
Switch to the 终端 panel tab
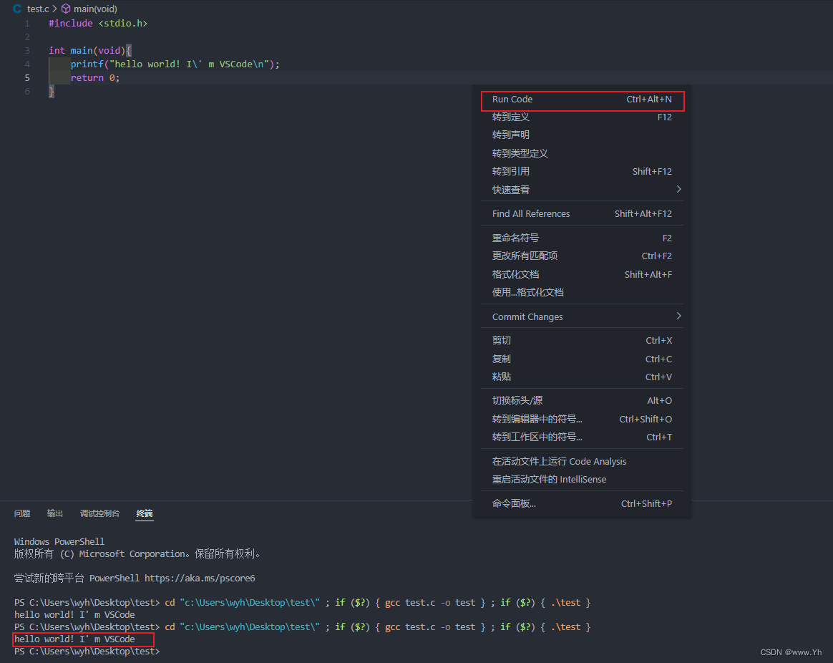145,513
